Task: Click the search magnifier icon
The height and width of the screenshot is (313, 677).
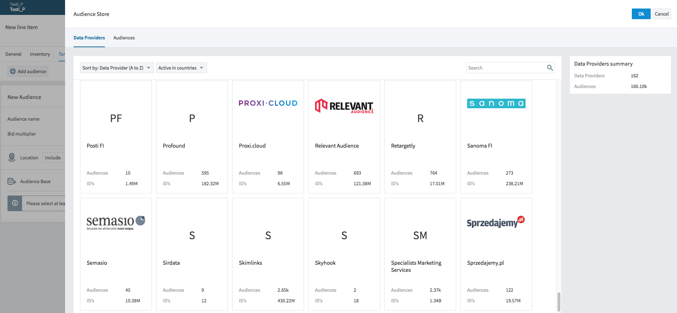Action: pyautogui.click(x=550, y=68)
